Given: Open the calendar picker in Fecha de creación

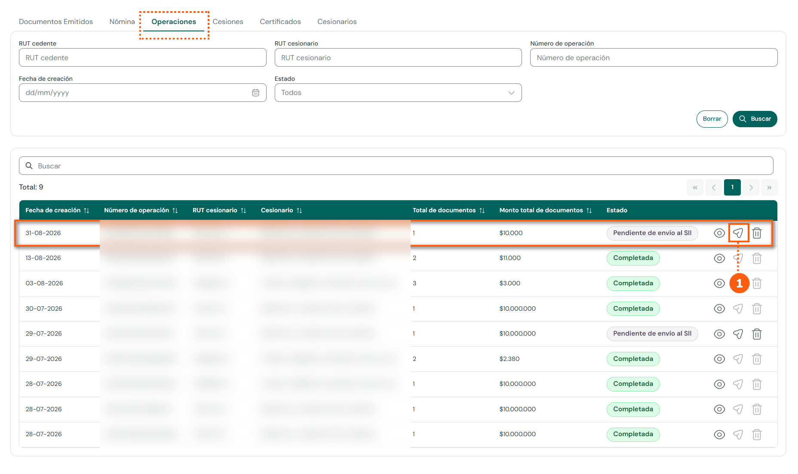Looking at the screenshot, I should coord(255,93).
